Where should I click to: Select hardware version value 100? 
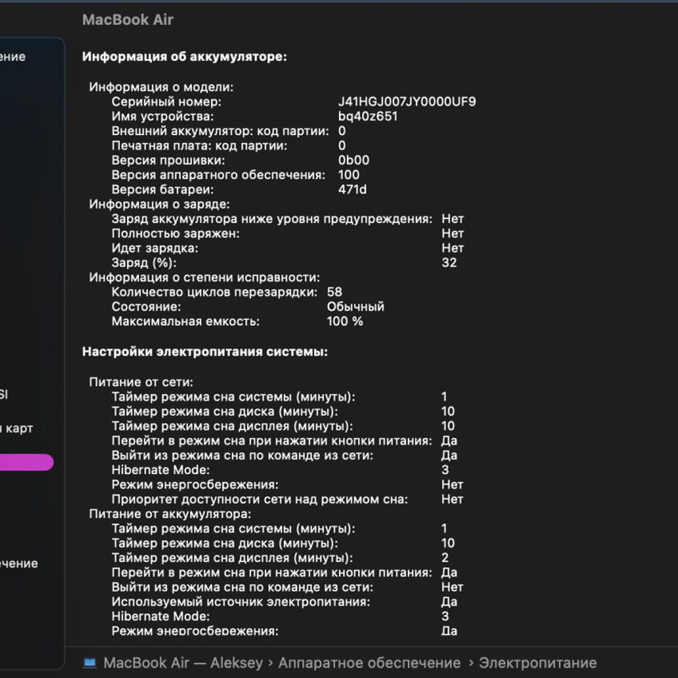click(x=348, y=175)
